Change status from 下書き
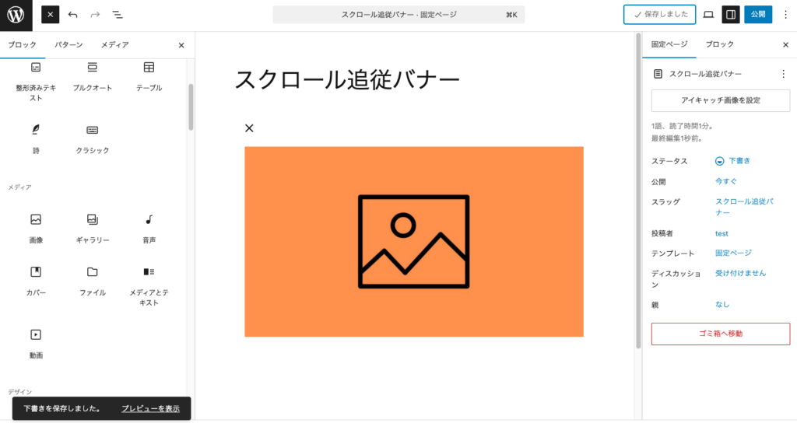The width and height of the screenshot is (797, 423). point(732,161)
